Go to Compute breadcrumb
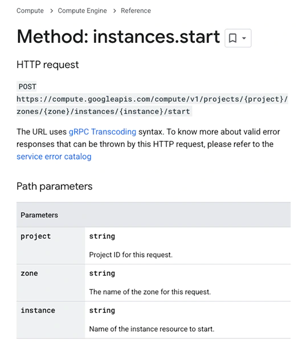This screenshot has width=302, height=351. tap(30, 10)
